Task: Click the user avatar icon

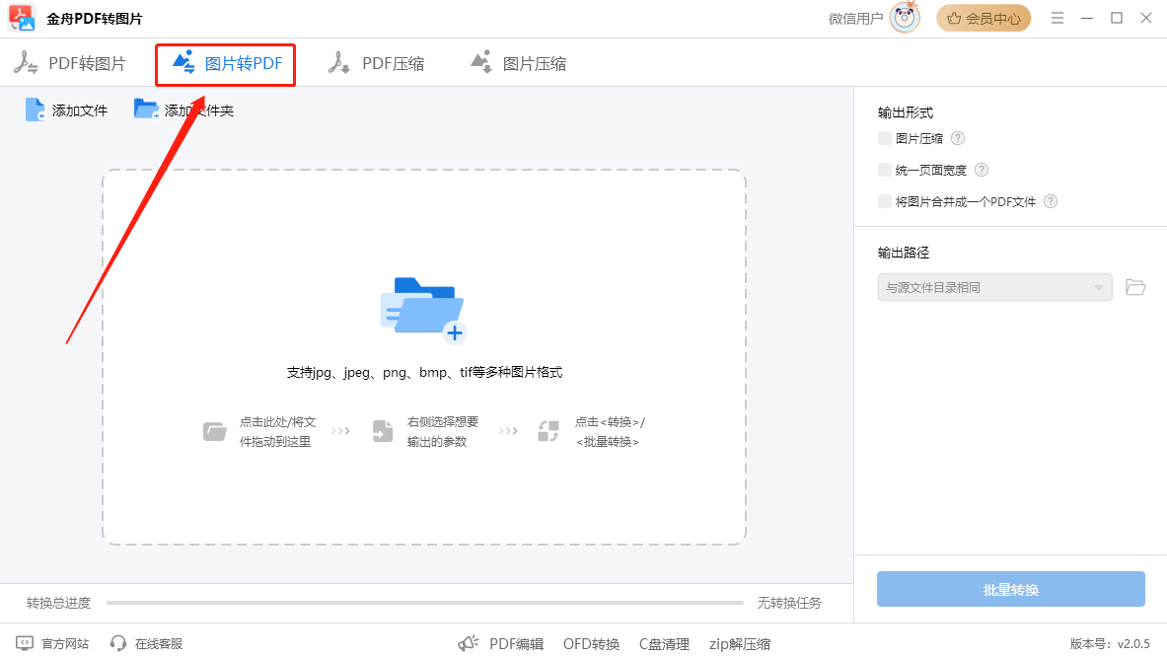Action: pos(904,18)
